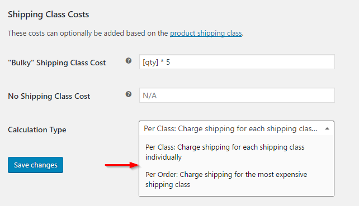The image size is (359, 206).
Task: Click the Calculation Type label
Action: tap(37, 130)
